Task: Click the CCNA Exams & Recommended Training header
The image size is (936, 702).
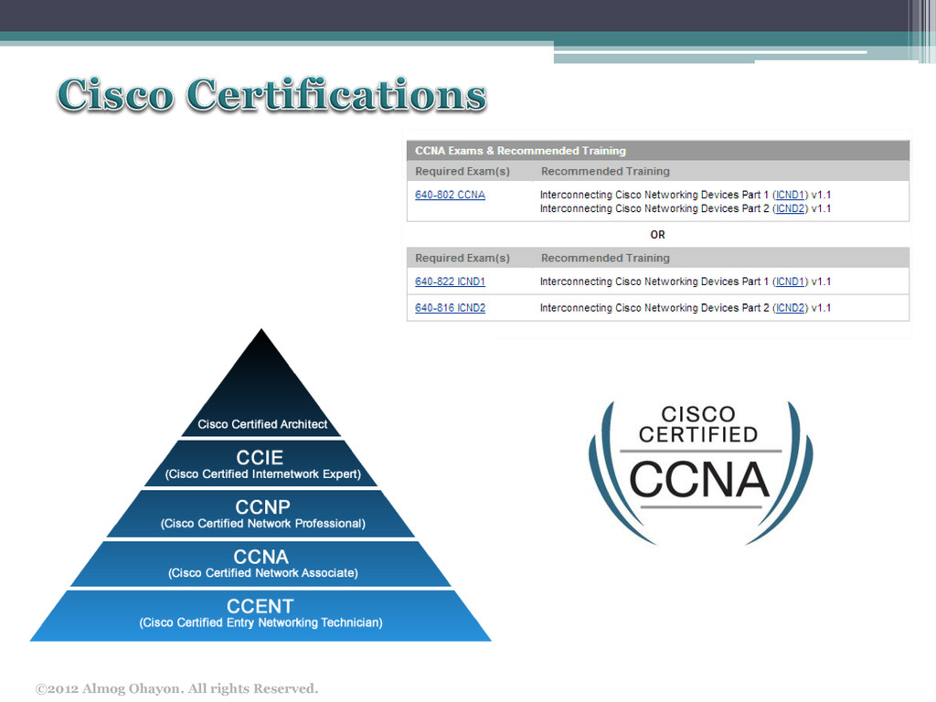Action: coord(658,151)
